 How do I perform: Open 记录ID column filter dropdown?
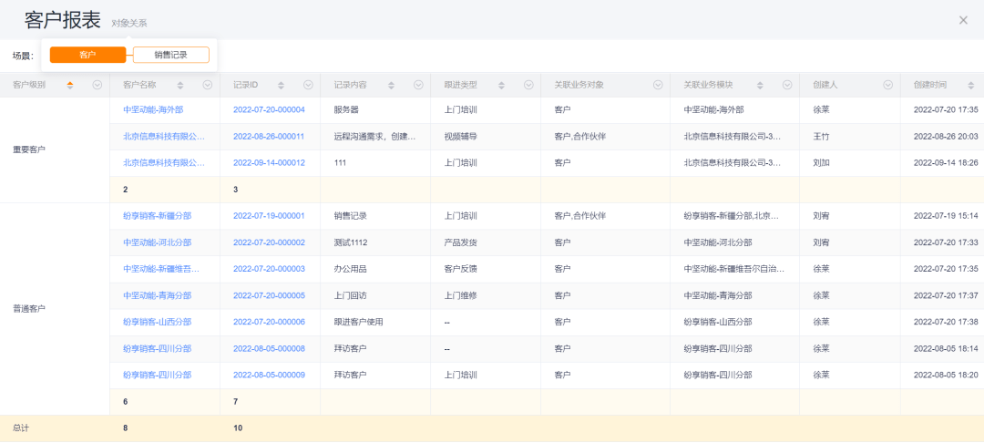coord(308,86)
